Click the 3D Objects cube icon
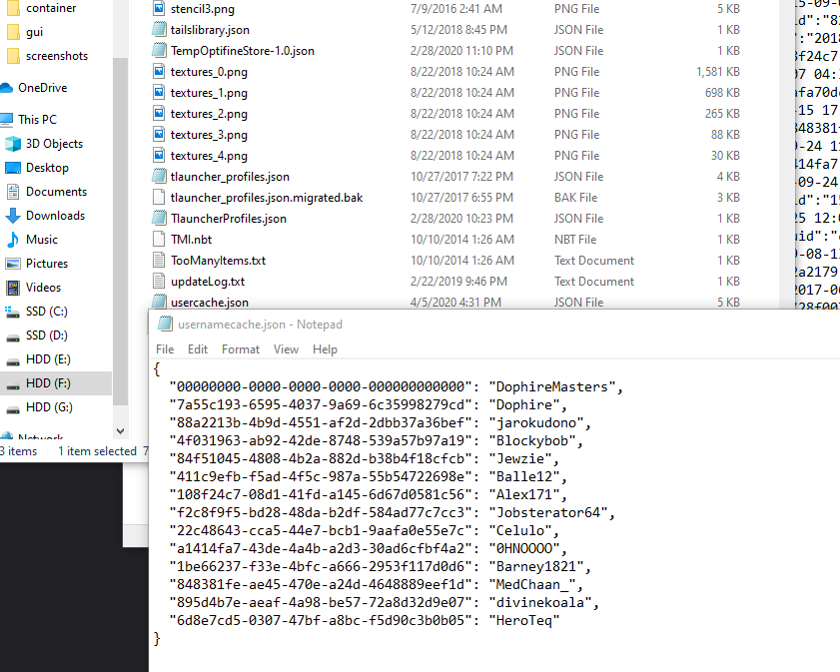This screenshot has height=672, width=840. [12, 144]
